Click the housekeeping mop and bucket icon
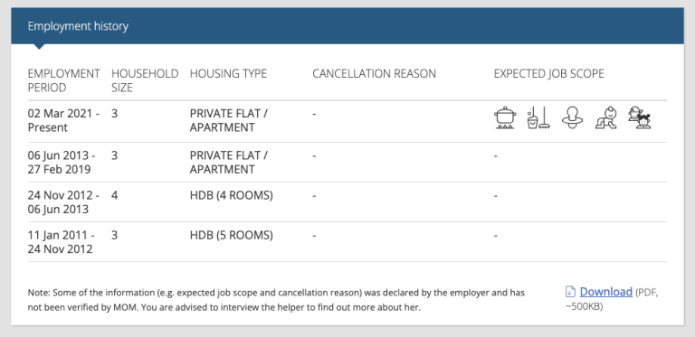Image resolution: width=695 pixels, height=337 pixels. click(x=538, y=117)
